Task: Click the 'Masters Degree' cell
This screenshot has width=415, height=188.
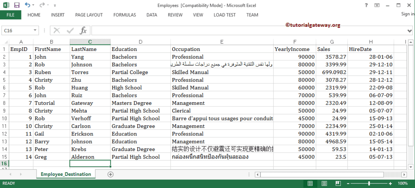Action: click(141, 103)
